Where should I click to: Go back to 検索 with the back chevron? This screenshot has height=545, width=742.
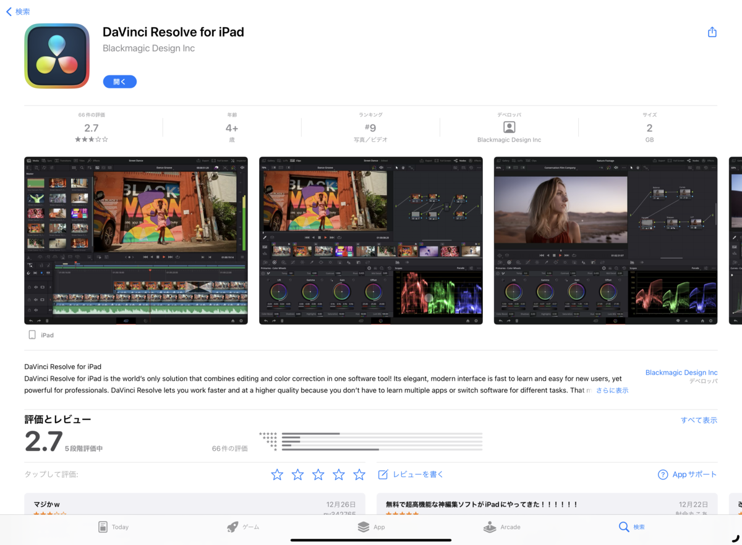point(17,12)
